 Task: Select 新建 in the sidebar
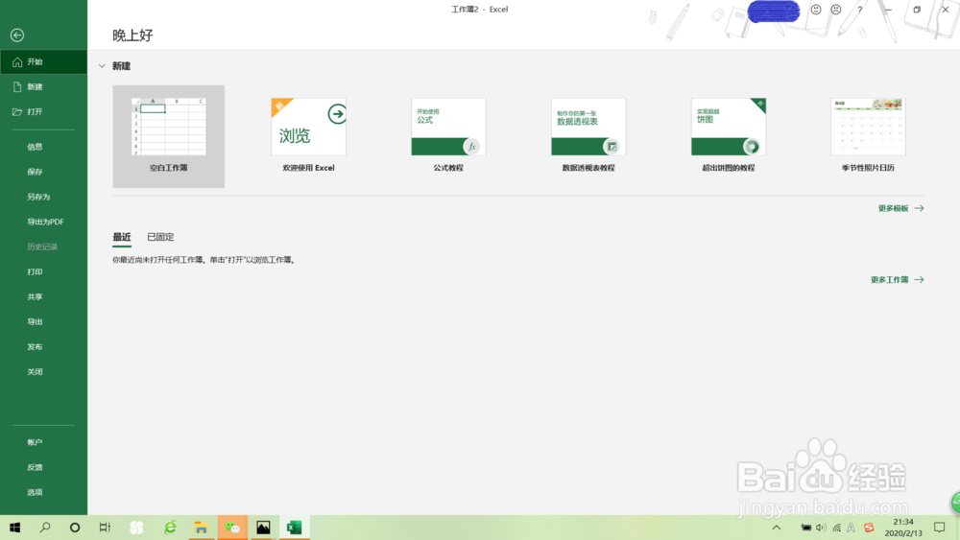[x=43, y=87]
